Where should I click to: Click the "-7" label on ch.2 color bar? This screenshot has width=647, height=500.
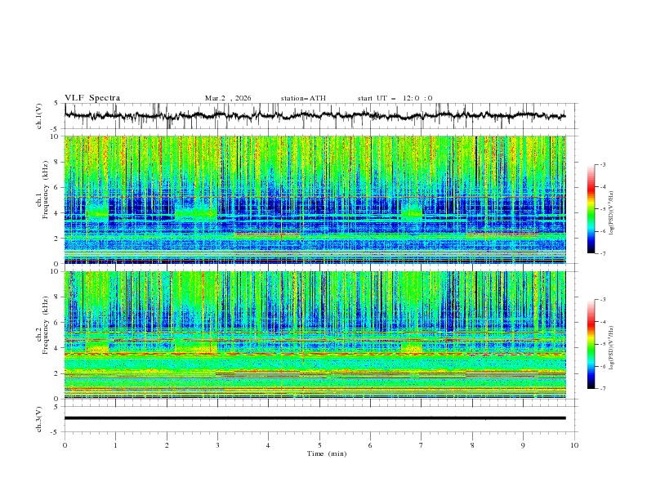tap(602, 388)
